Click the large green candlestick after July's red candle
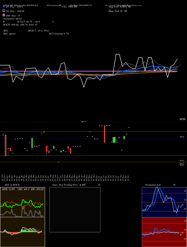187x247 pixels. [114, 140]
